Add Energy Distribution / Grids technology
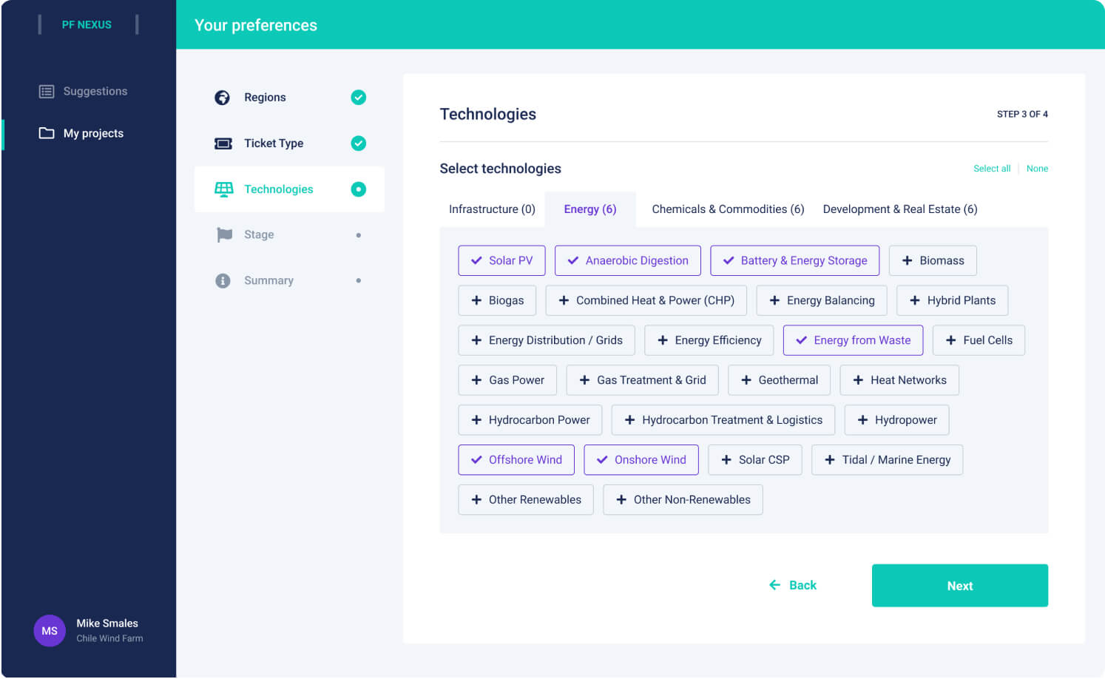 click(547, 340)
